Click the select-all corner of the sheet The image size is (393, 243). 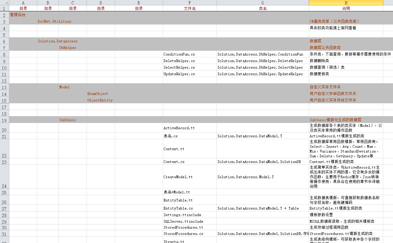point(4,3)
